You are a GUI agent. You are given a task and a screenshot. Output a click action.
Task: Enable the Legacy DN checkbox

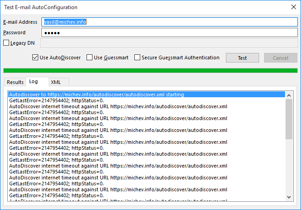6,43
